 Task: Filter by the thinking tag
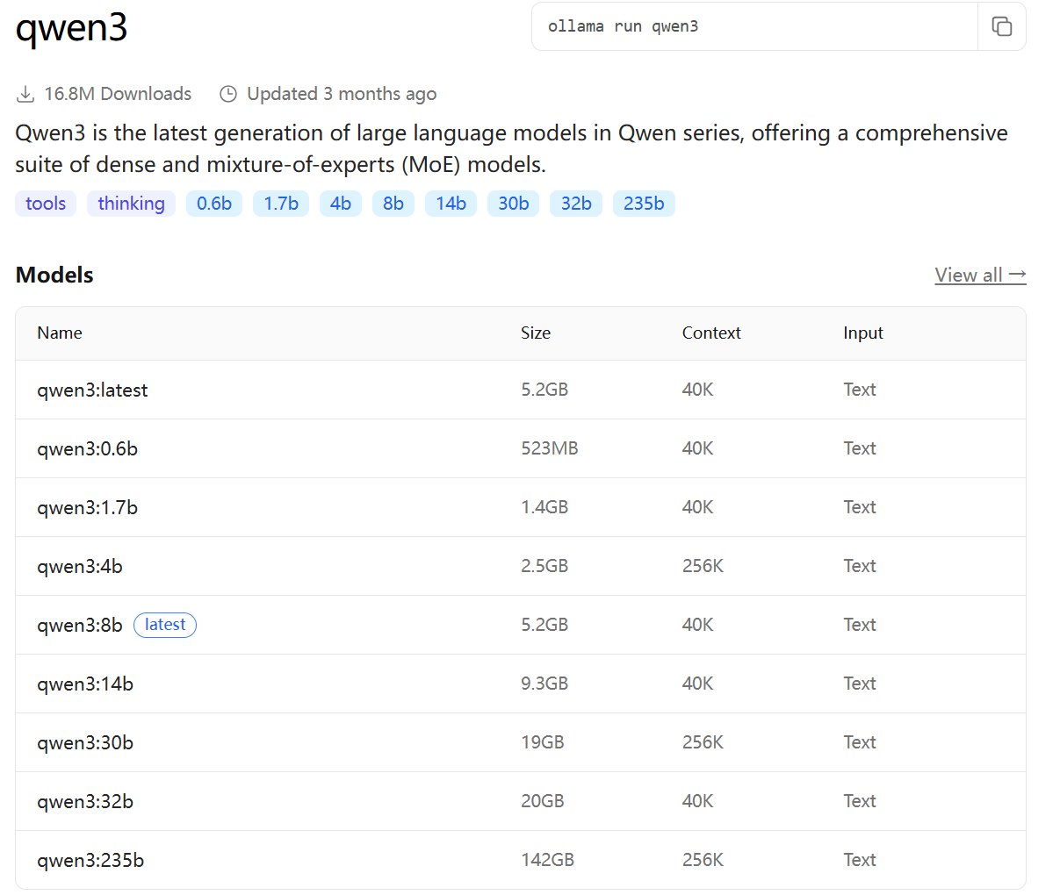(131, 204)
